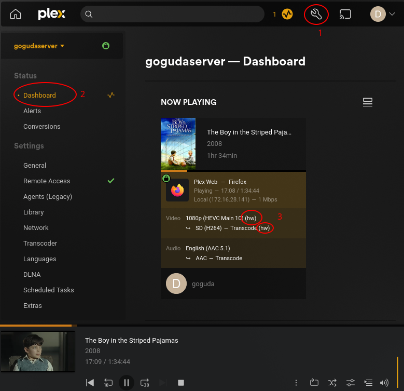
Task: Click the goguda user avatar in session card
Action: (176, 284)
